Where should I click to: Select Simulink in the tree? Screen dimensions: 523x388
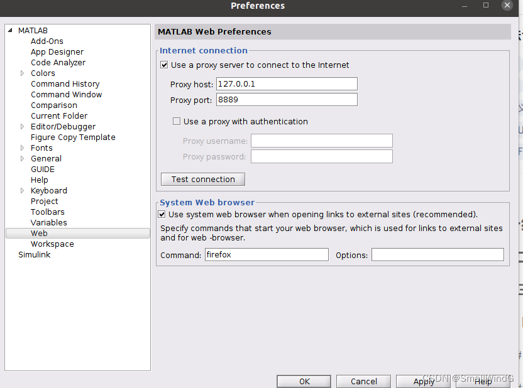[35, 254]
